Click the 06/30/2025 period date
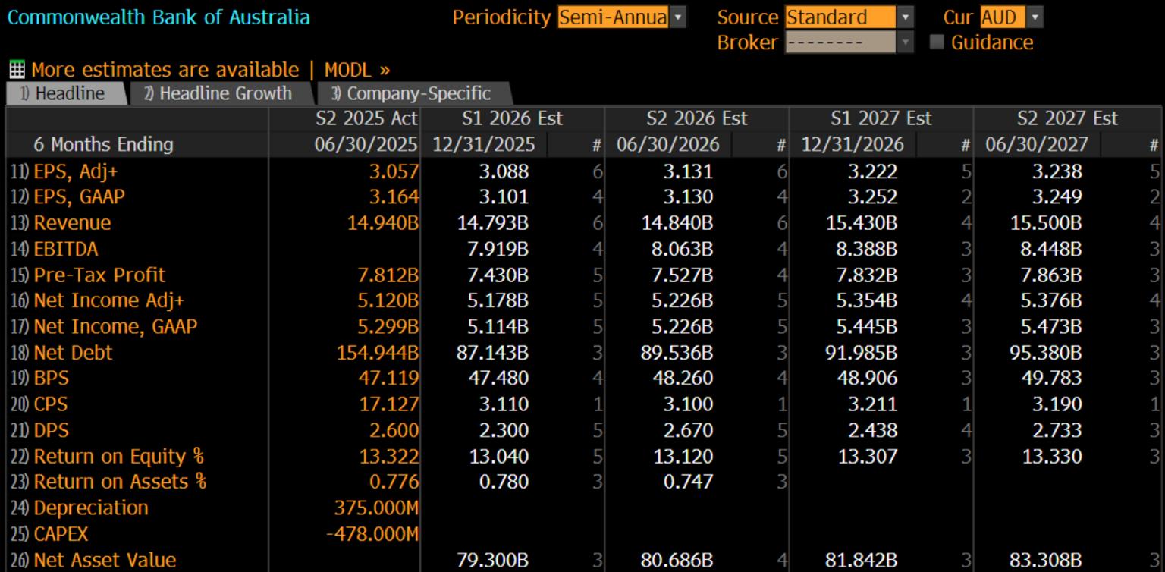Image resolution: width=1165 pixels, height=572 pixels. [366, 144]
